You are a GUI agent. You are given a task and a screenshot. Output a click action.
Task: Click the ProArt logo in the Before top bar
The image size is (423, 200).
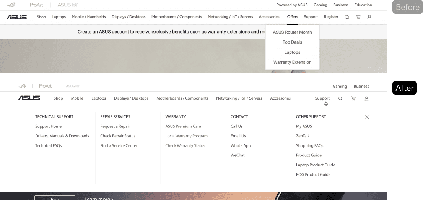pos(36,5)
